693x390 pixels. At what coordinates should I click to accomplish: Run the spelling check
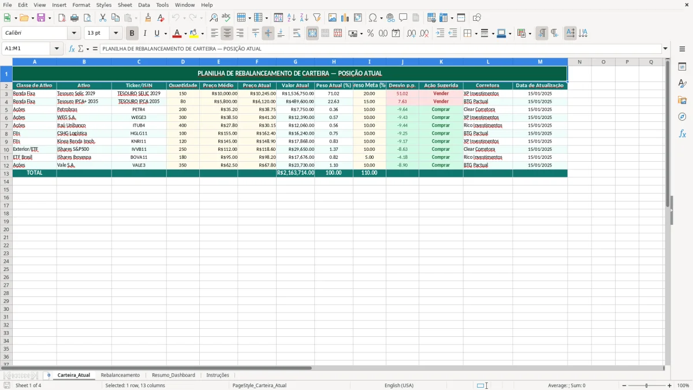coord(226,18)
